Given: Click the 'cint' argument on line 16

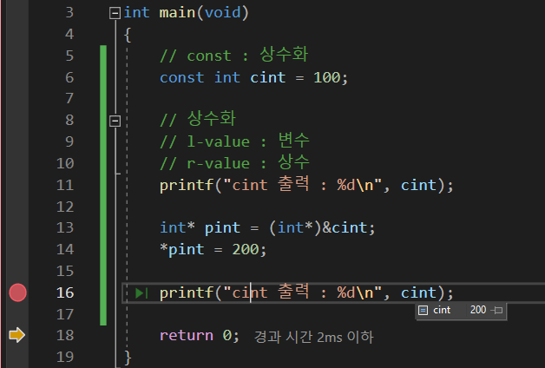Looking at the screenshot, I should coord(418,293).
